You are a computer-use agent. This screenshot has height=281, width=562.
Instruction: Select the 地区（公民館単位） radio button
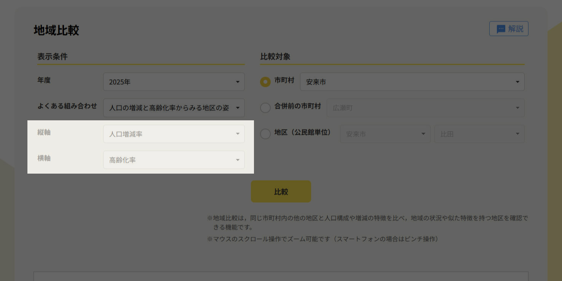265,134
